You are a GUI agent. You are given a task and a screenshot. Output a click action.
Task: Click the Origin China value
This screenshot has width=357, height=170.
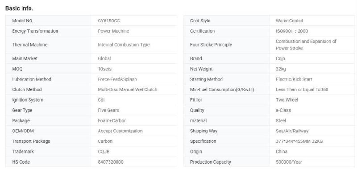(282, 152)
